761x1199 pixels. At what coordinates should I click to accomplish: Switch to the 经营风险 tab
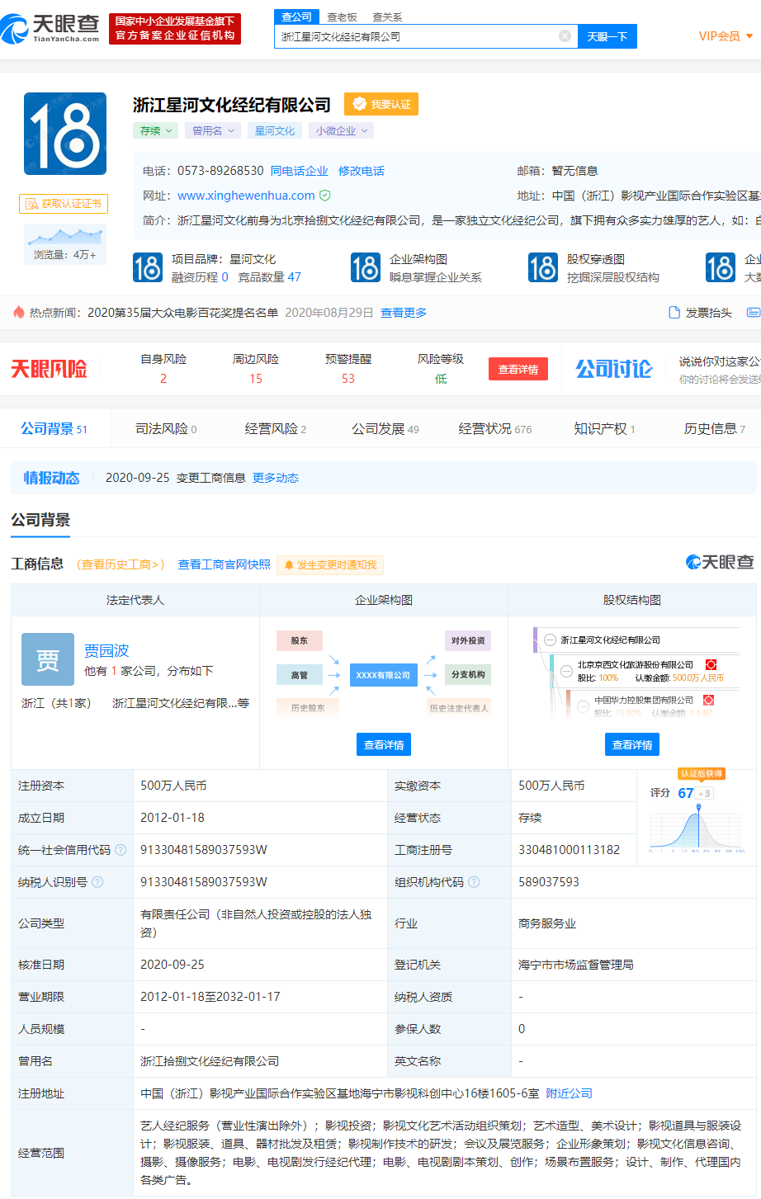276,429
